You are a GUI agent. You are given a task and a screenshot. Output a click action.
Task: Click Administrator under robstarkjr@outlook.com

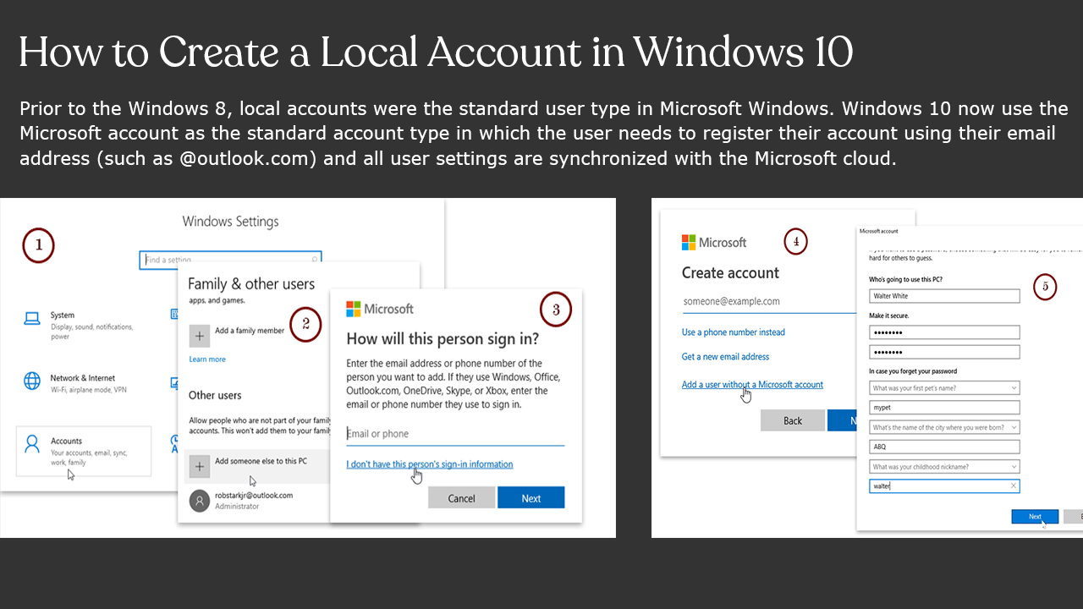coord(237,507)
